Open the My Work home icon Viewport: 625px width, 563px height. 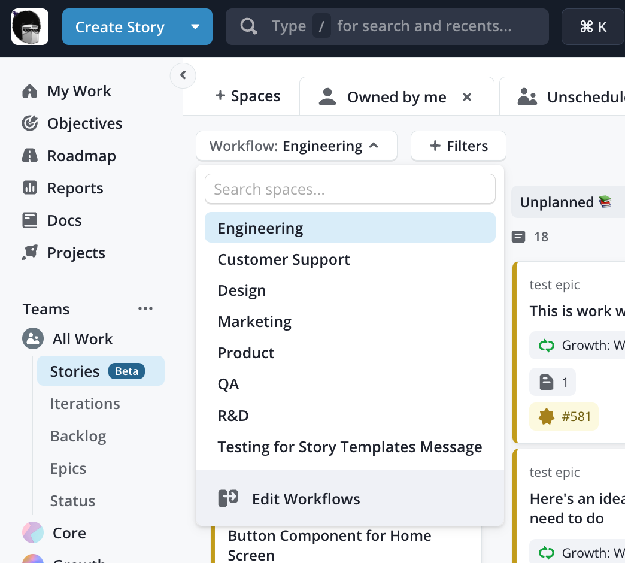click(x=29, y=91)
